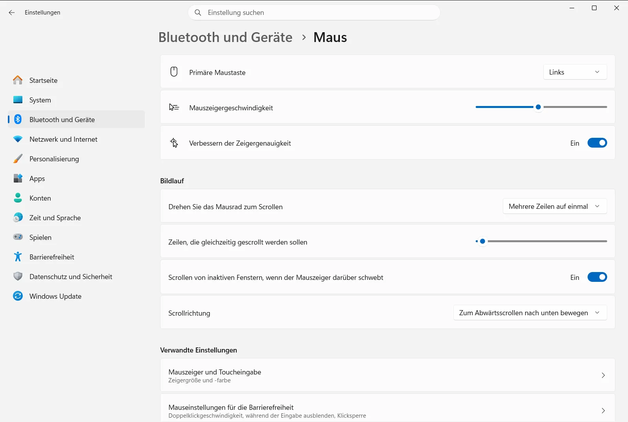Open Mauseinstellungen für die Barrierefreiheit
This screenshot has height=422, width=628.
[387, 408]
